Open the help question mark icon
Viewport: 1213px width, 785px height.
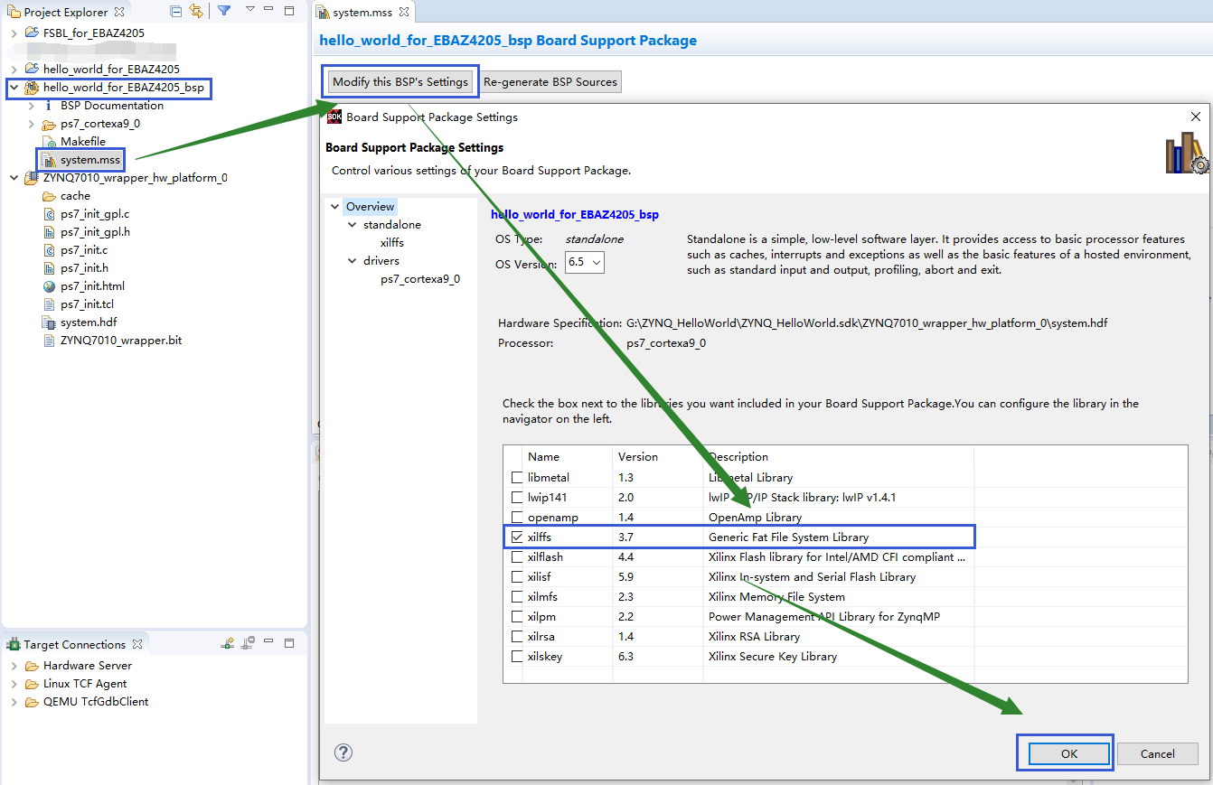click(343, 752)
